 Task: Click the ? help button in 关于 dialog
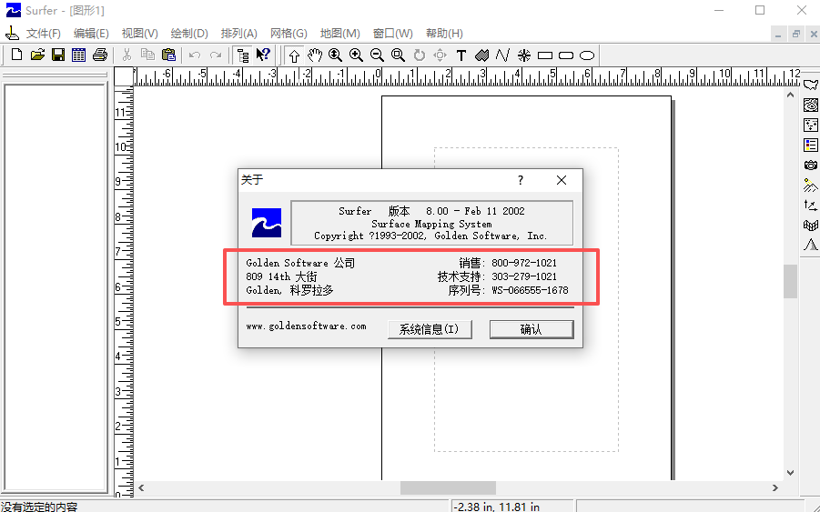(x=520, y=180)
